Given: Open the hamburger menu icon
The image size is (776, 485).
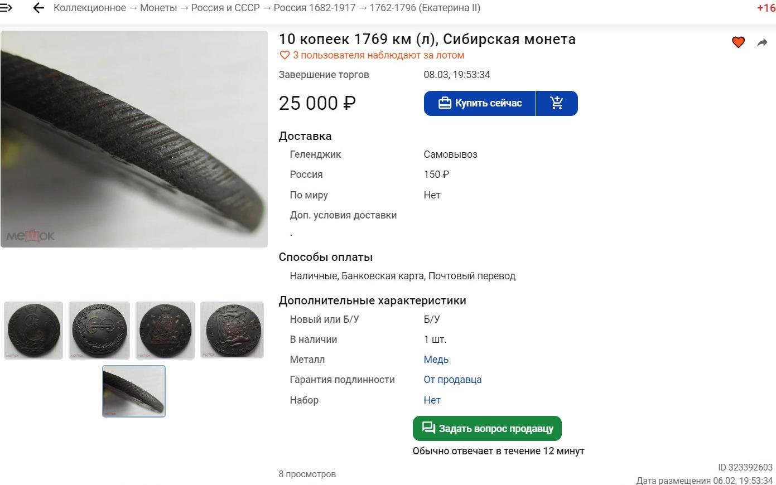Looking at the screenshot, I should tap(6, 8).
